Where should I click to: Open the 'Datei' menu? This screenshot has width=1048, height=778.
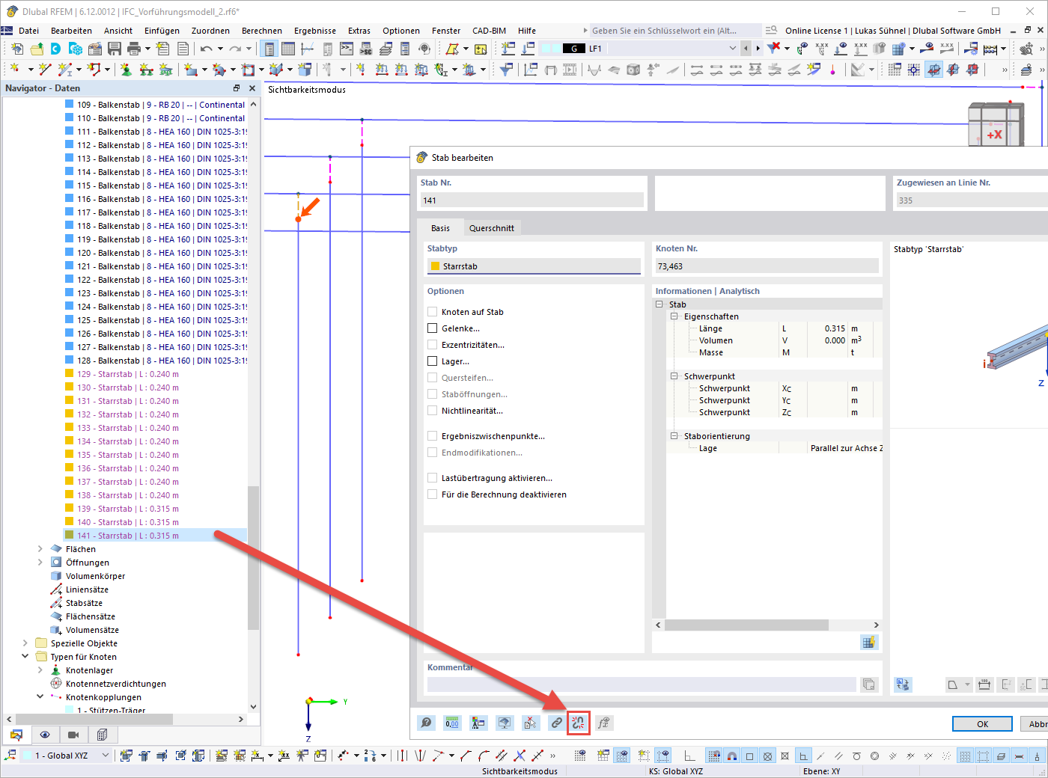point(29,31)
